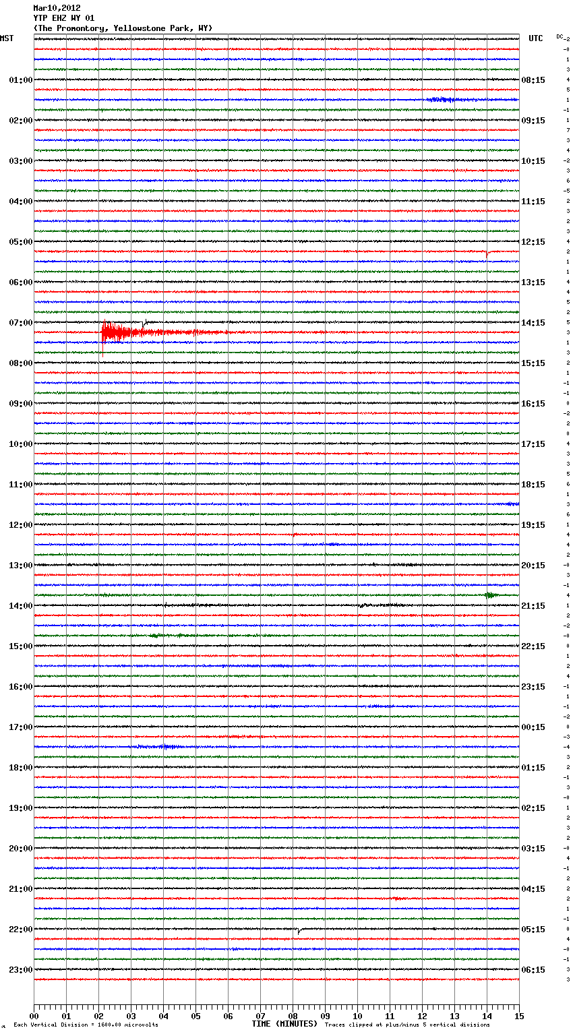
Task: Click the '09:15' UTC time label
Action: coord(533,121)
